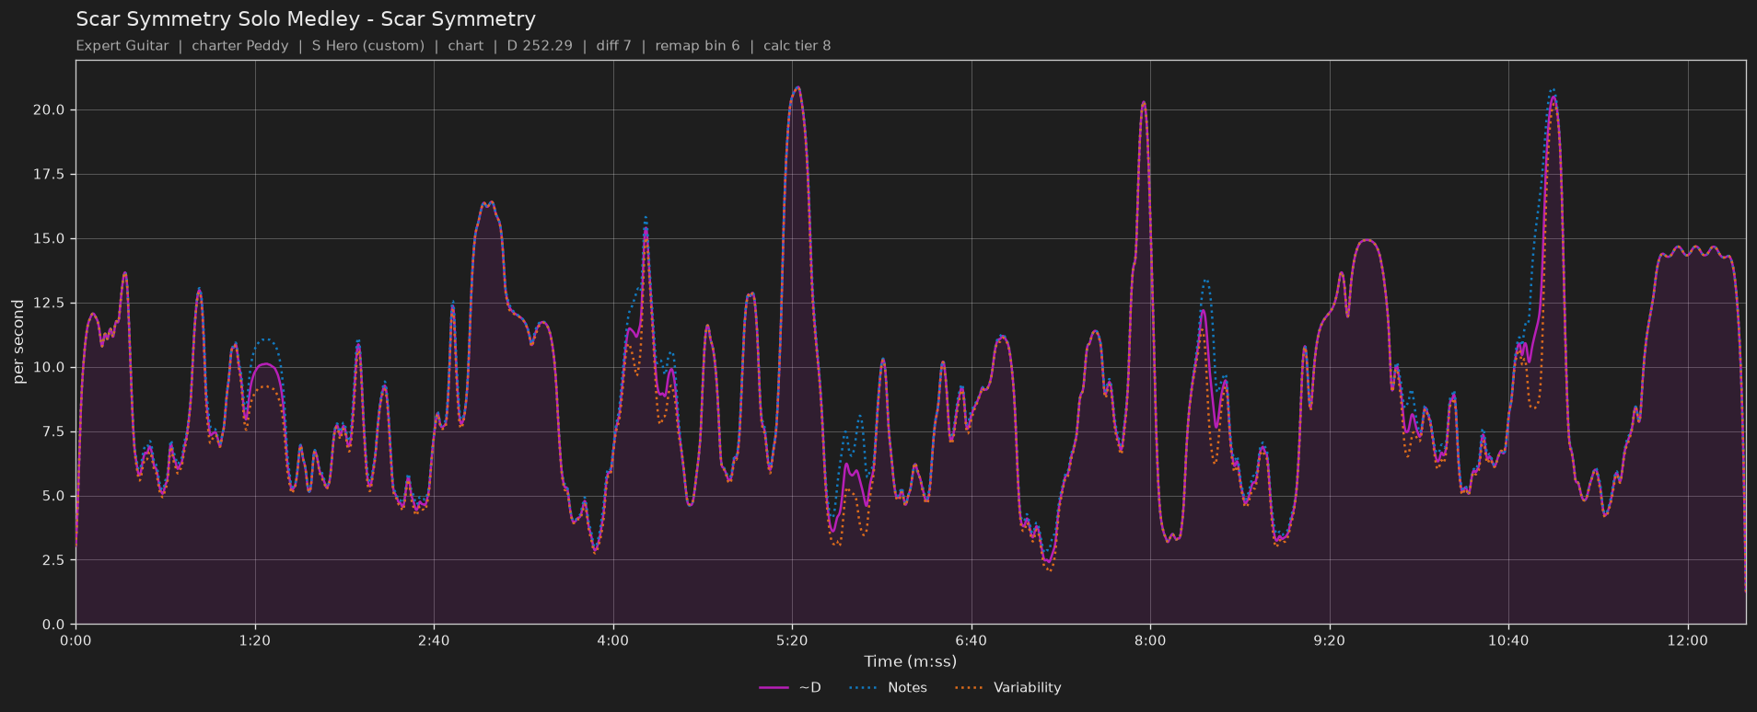Click the ~D legend entry

[x=790, y=687]
